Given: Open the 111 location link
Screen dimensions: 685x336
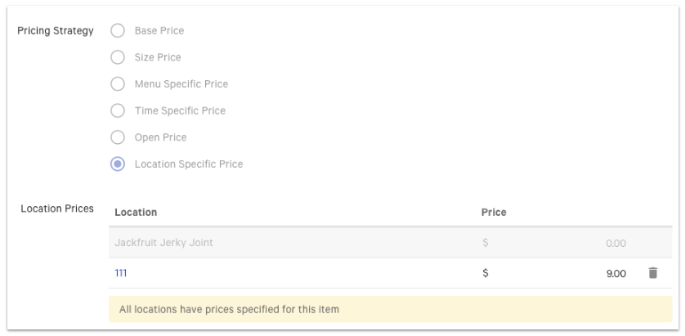Looking at the screenshot, I should pos(120,273).
